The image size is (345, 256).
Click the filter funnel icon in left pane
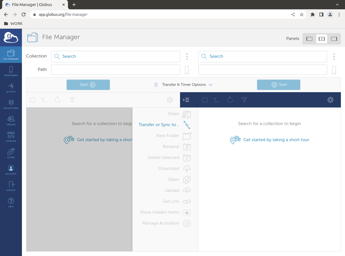pos(72,100)
